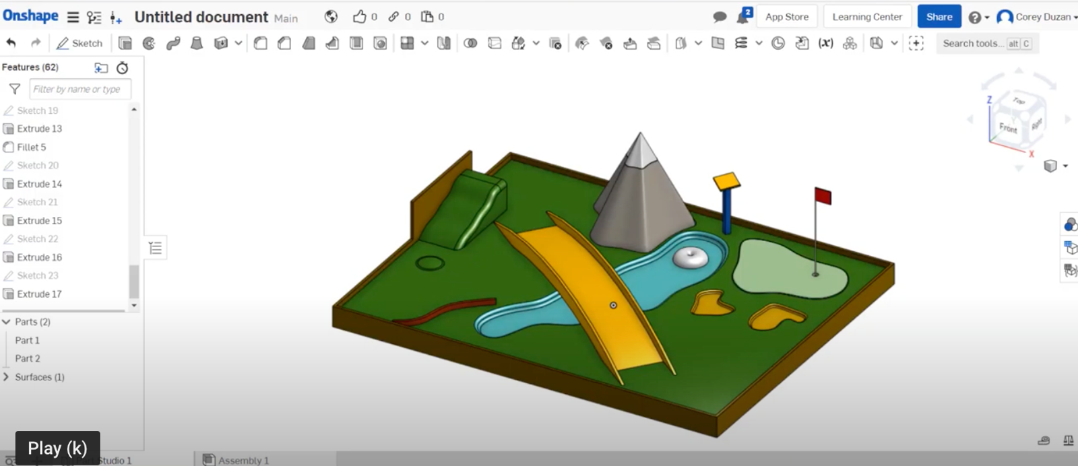Open the notifications bell
The image size is (1078, 466).
tap(744, 17)
